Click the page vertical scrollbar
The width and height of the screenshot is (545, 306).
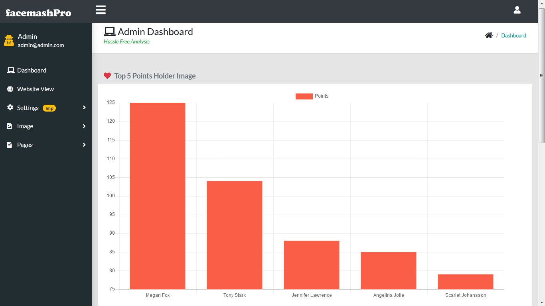pos(541,76)
